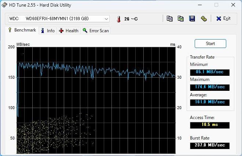Open the Info tab
This screenshot has height=156, width=242.
[48, 31]
